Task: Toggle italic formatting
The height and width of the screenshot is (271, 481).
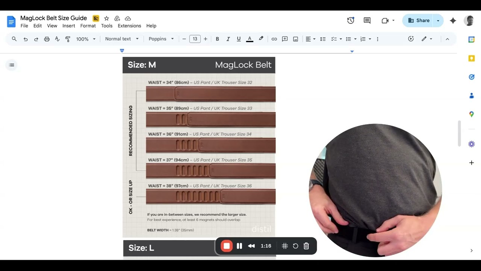Action: point(228,39)
